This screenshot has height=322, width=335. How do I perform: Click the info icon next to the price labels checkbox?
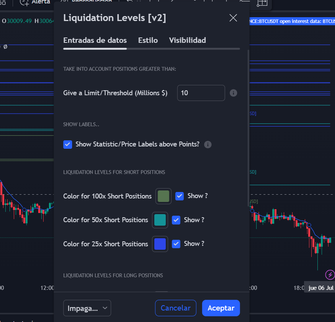coord(208,145)
